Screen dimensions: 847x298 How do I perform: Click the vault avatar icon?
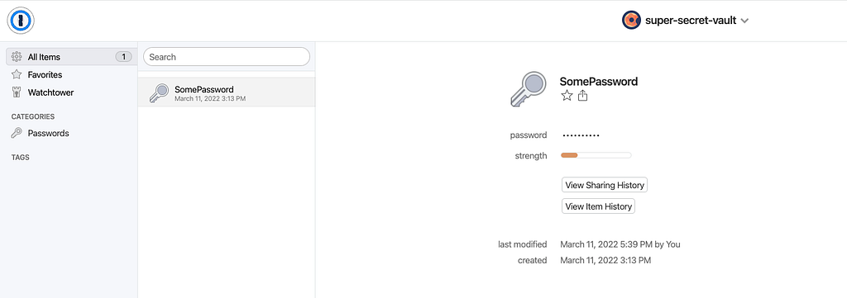631,21
